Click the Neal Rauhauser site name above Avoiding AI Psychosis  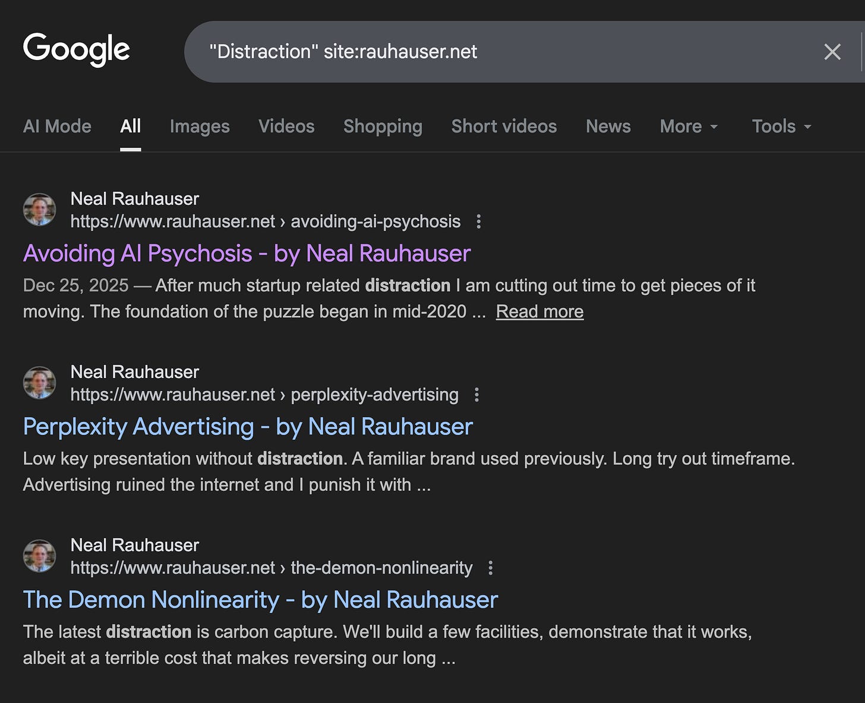click(134, 198)
